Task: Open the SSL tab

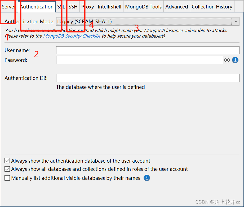Action: (x=61, y=7)
